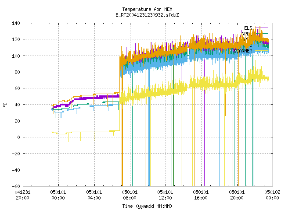The image size is (281, 210).
Task: Click the '°C' vertical axis label
Action: pyautogui.click(x=5, y=105)
